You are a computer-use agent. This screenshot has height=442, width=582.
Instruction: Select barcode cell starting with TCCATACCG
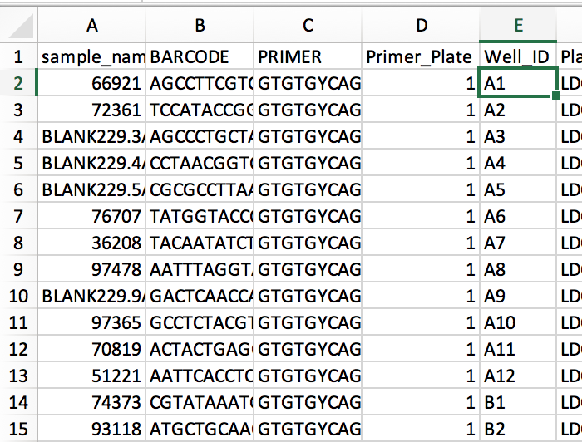tap(200, 110)
